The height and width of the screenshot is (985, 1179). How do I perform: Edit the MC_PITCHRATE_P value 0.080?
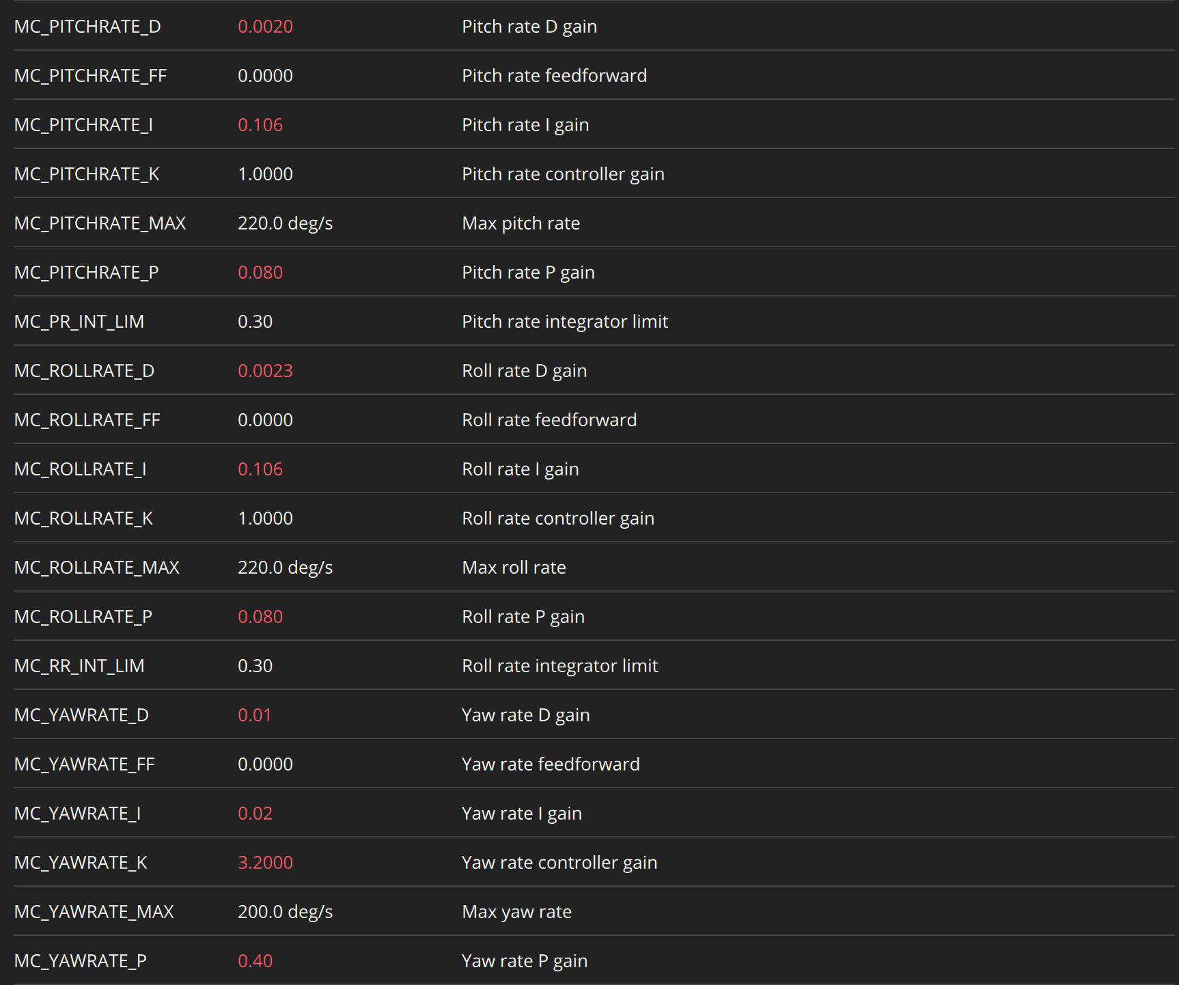pos(260,273)
